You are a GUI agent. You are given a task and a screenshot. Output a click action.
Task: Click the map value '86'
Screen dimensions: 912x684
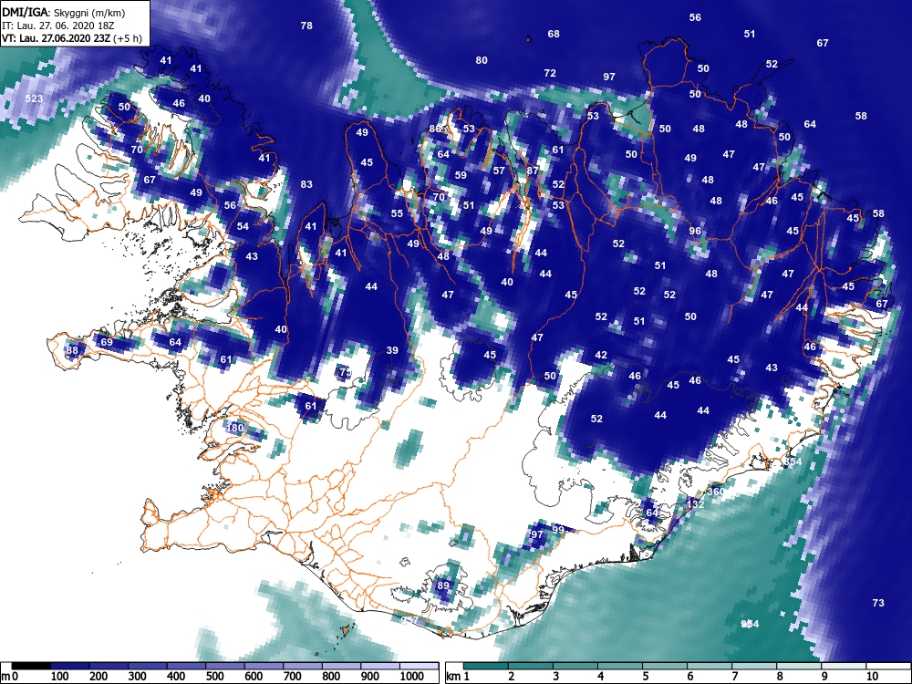click(435, 130)
